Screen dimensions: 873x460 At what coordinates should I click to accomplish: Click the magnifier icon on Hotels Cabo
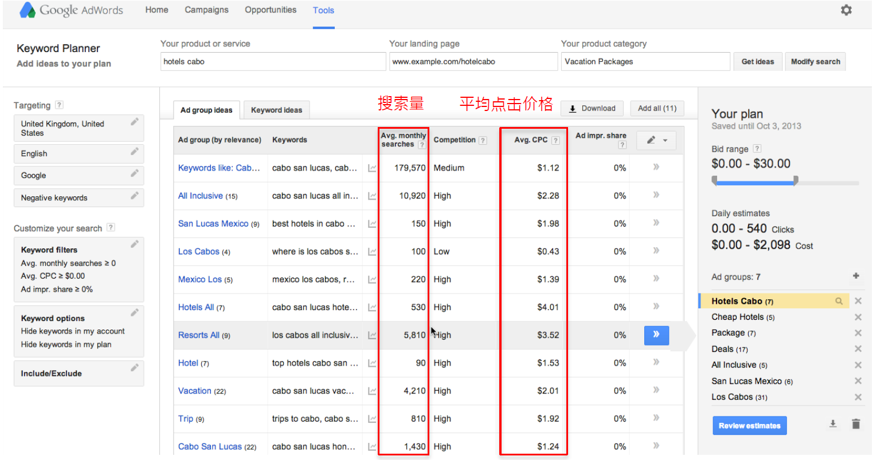pyautogui.click(x=839, y=301)
